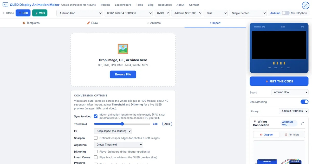The width and height of the screenshot is (312, 164).
Task: Open the 0x3C I2C address dropdown
Action: click(162, 13)
